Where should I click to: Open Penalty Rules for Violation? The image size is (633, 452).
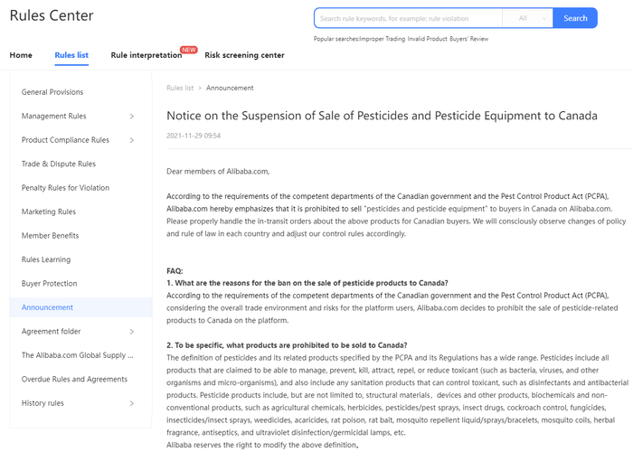pyautogui.click(x=65, y=188)
